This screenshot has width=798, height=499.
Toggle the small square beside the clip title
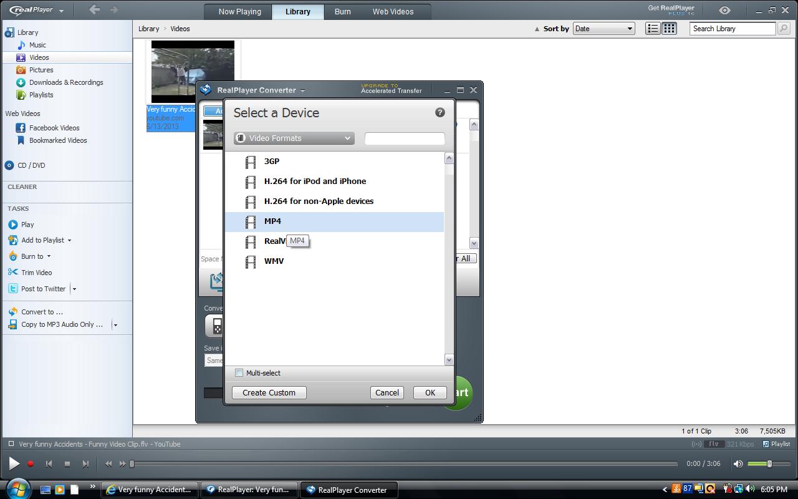coord(11,444)
